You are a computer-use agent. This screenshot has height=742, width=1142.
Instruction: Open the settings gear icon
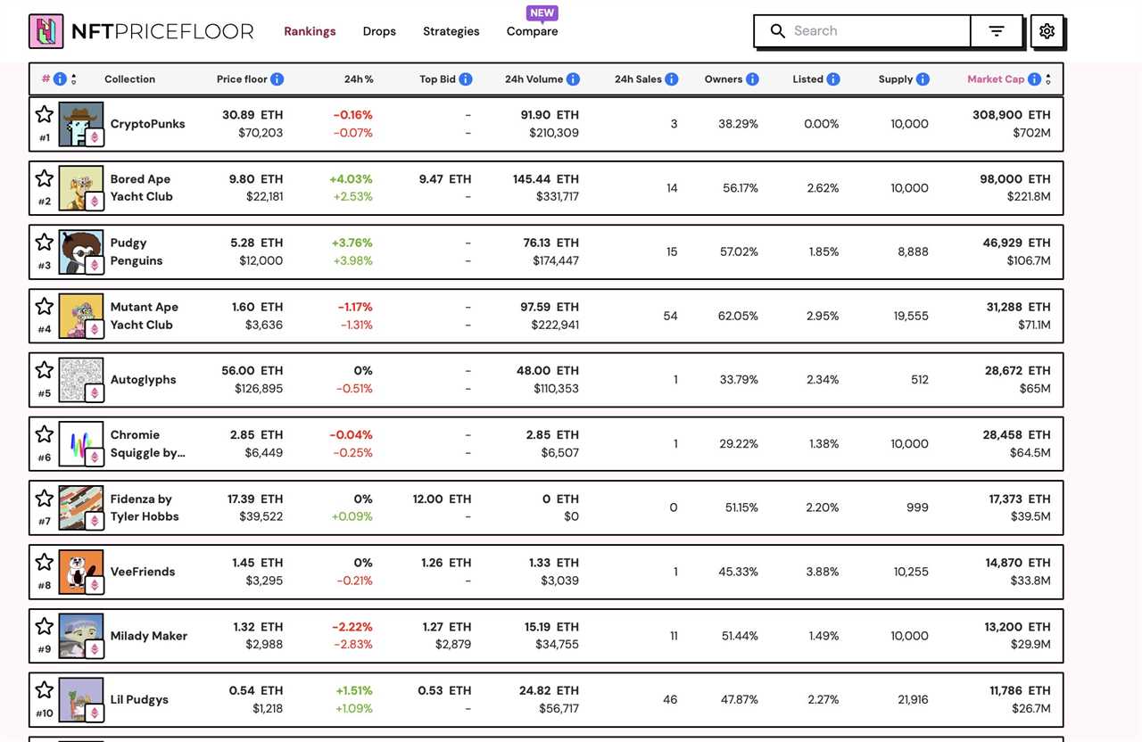[1047, 30]
